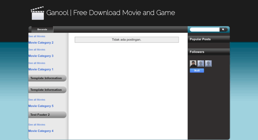Click the Test Footer 2 heading
Viewport: 258px width, 140px height.
47,115
